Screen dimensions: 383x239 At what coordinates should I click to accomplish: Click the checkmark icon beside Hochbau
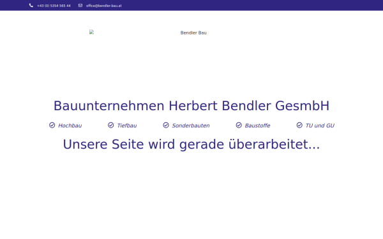pyautogui.click(x=52, y=125)
